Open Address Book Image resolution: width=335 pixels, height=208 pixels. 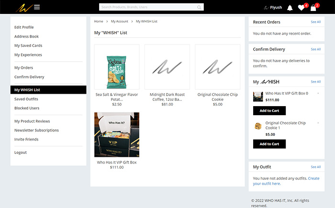click(26, 36)
